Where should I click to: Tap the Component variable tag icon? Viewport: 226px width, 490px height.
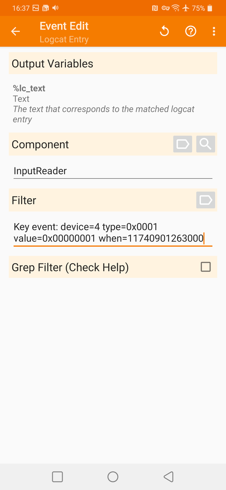[x=183, y=144]
